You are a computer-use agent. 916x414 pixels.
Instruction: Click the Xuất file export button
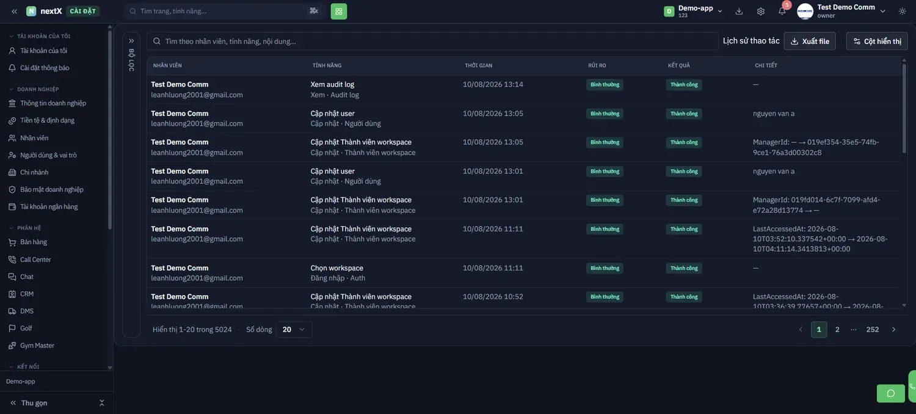[x=810, y=41]
